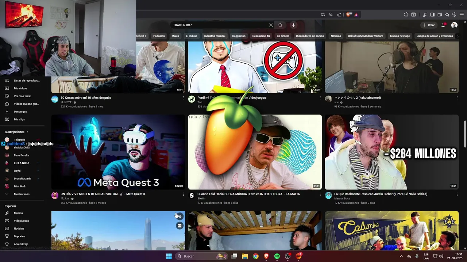Screen dimensions: 467x262
Task: Open the Windows Start menu
Action: 169,256
